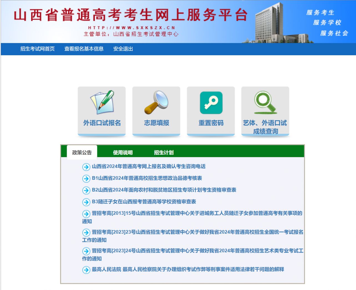356x290 pixels.
Task: Open the 晋招考高[2023]23号 notice link
Action: coord(193,236)
